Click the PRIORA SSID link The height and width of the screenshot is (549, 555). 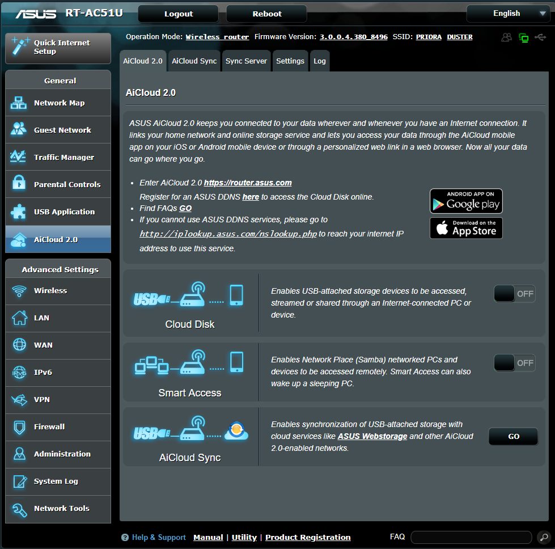point(429,37)
